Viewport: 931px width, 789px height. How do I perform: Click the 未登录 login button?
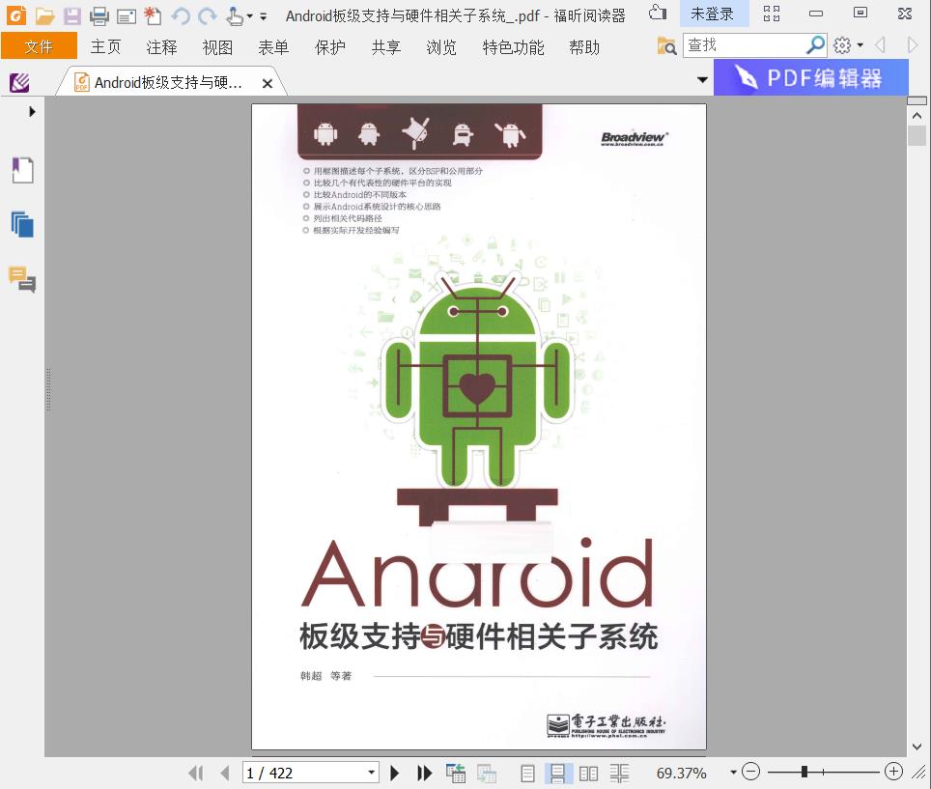(712, 14)
